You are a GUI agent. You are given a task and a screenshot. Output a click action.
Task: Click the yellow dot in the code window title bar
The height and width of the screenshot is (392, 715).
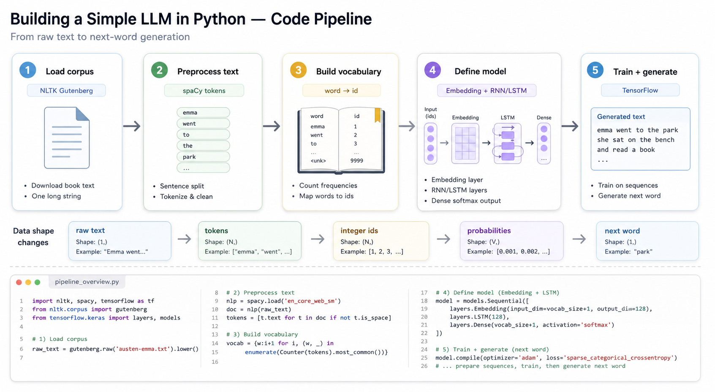[28, 282]
